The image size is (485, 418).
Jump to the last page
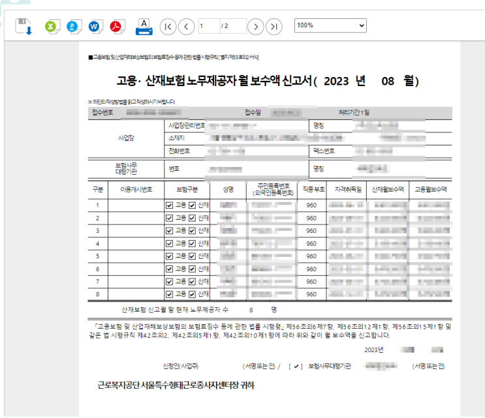[274, 27]
